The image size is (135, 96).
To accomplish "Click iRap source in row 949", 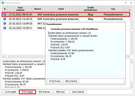I will 91,19.
